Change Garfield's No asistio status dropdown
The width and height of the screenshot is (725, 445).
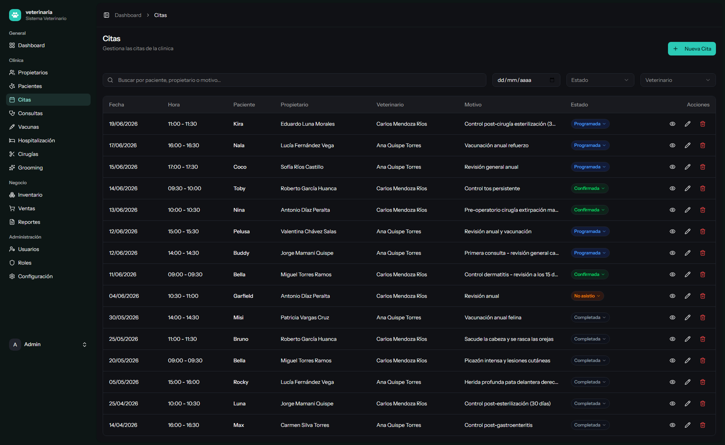[587, 296]
